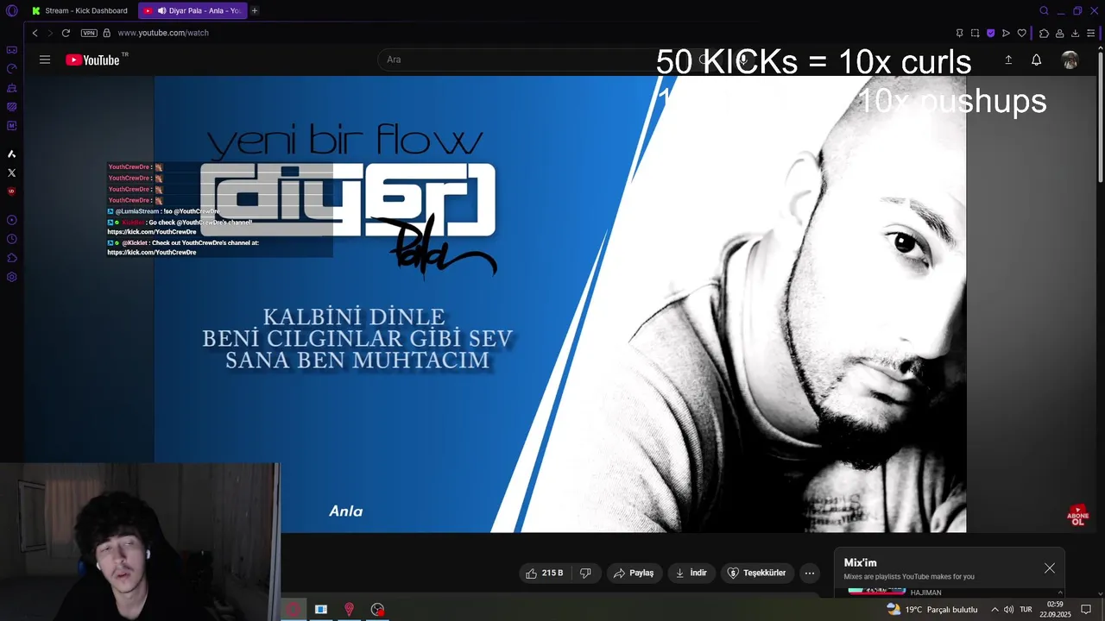This screenshot has height=621, width=1105.
Task: Open clock and calendar 02:59
Action: [x=1055, y=609]
